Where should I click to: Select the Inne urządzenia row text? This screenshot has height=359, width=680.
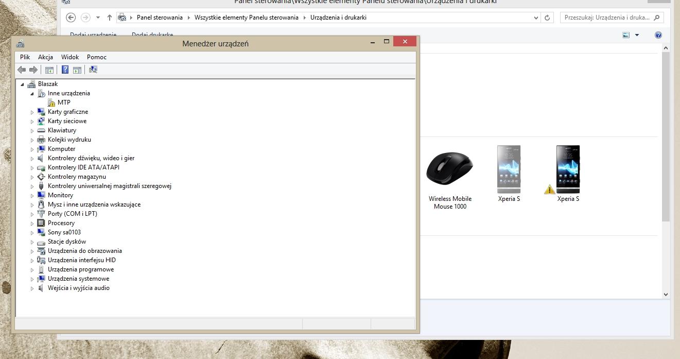click(x=69, y=93)
